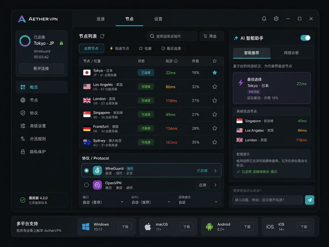Open the 筛选 filter menu
This screenshot has height=247, width=329.
(x=212, y=36)
